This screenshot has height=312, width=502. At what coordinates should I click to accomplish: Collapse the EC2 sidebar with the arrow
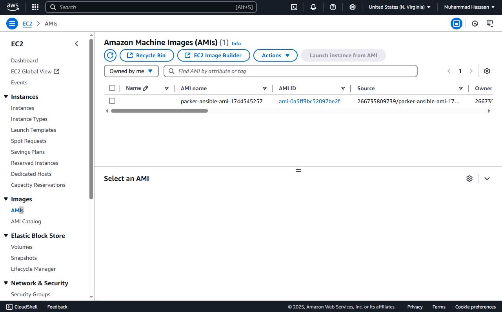(76, 44)
